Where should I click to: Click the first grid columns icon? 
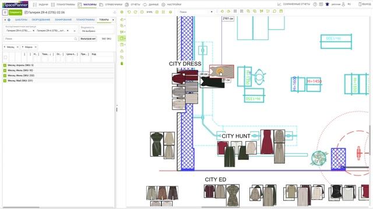pos(235,12)
